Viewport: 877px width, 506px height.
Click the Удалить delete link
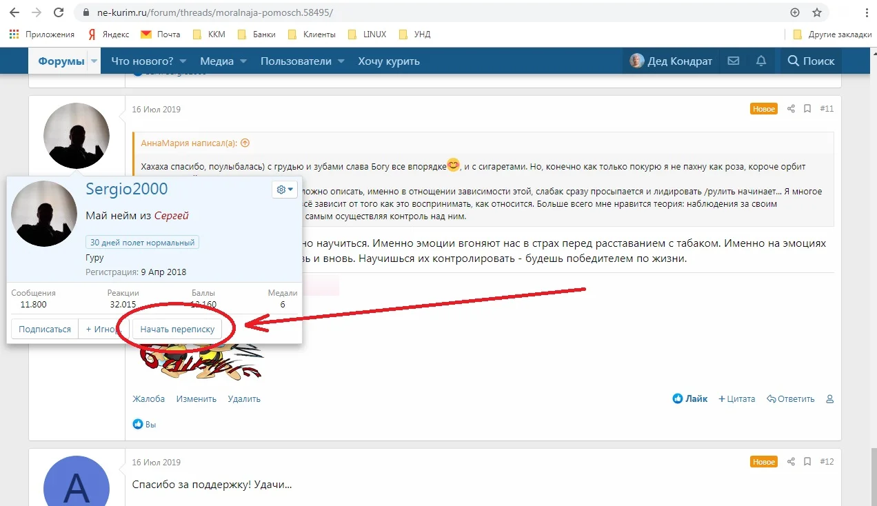point(244,398)
